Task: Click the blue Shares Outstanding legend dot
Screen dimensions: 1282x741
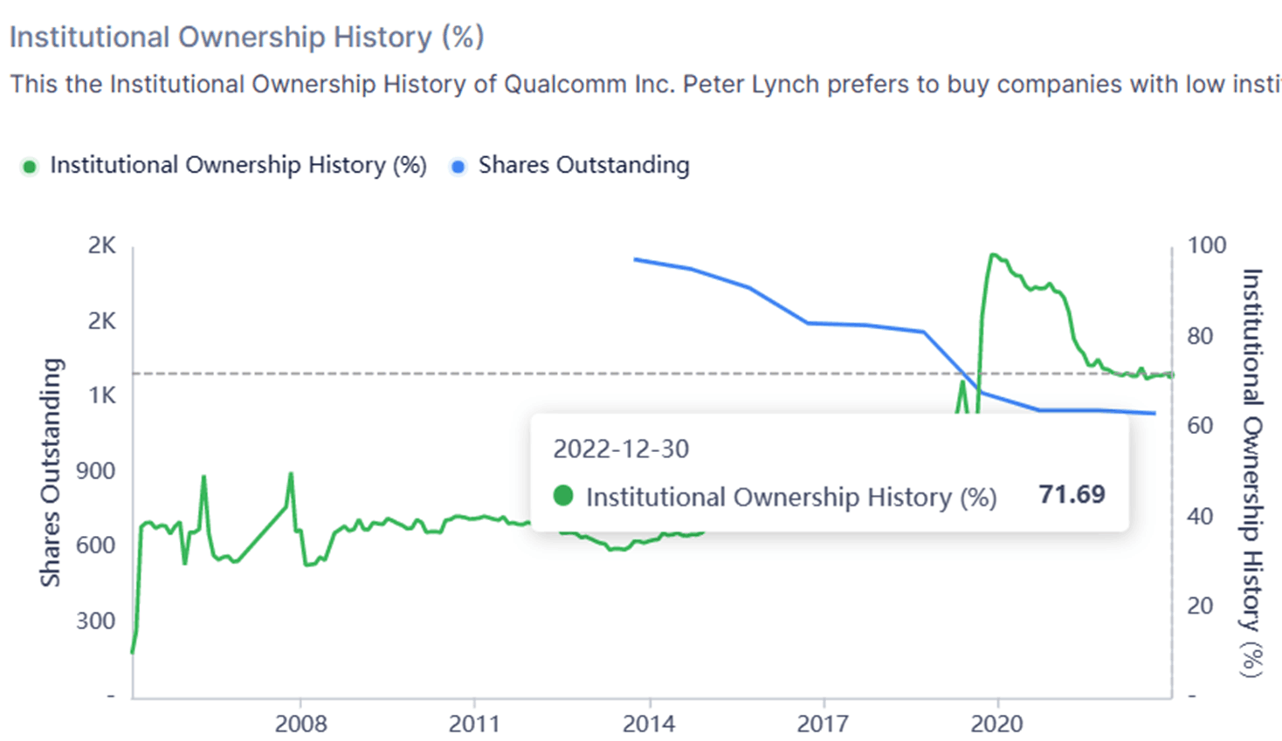Action: [x=458, y=166]
